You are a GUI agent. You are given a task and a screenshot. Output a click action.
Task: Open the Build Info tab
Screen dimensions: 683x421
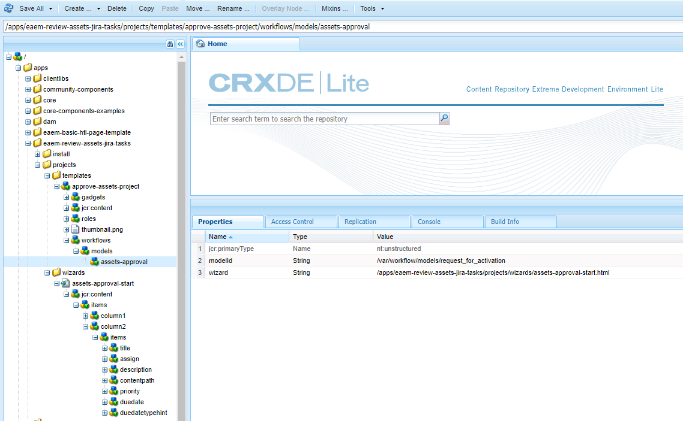tap(520, 222)
